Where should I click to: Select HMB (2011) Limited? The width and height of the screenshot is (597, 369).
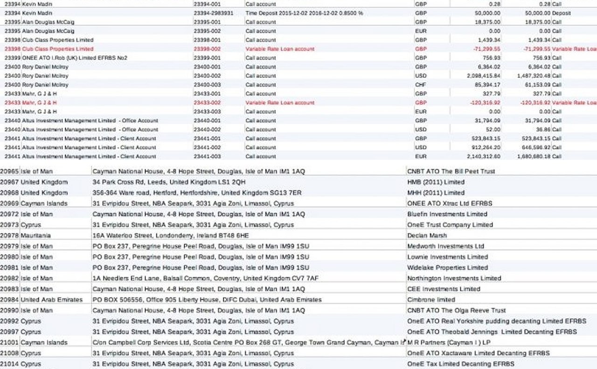coord(436,182)
